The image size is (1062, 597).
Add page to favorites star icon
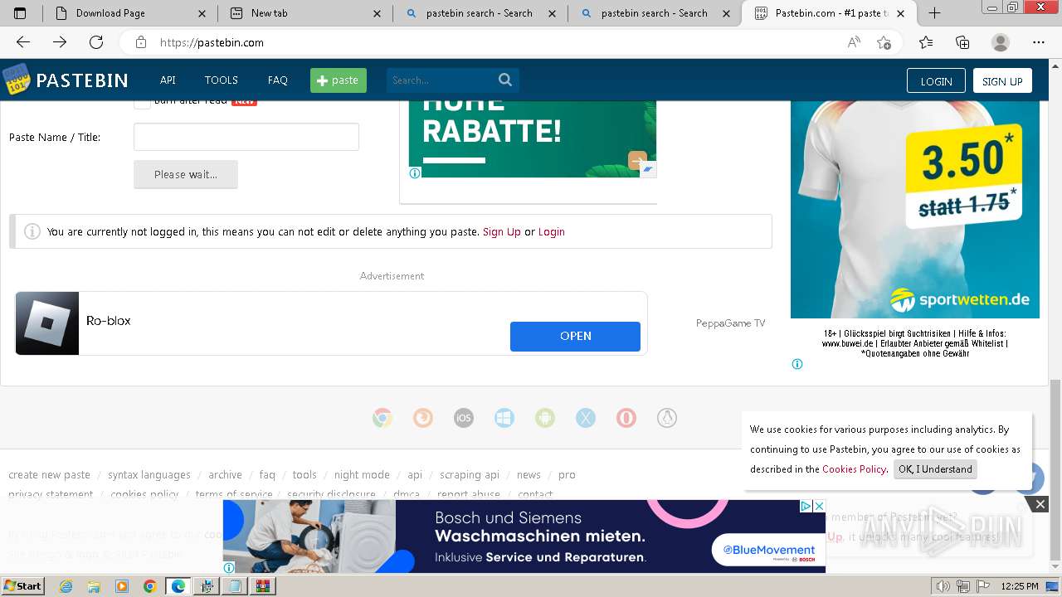tap(884, 42)
